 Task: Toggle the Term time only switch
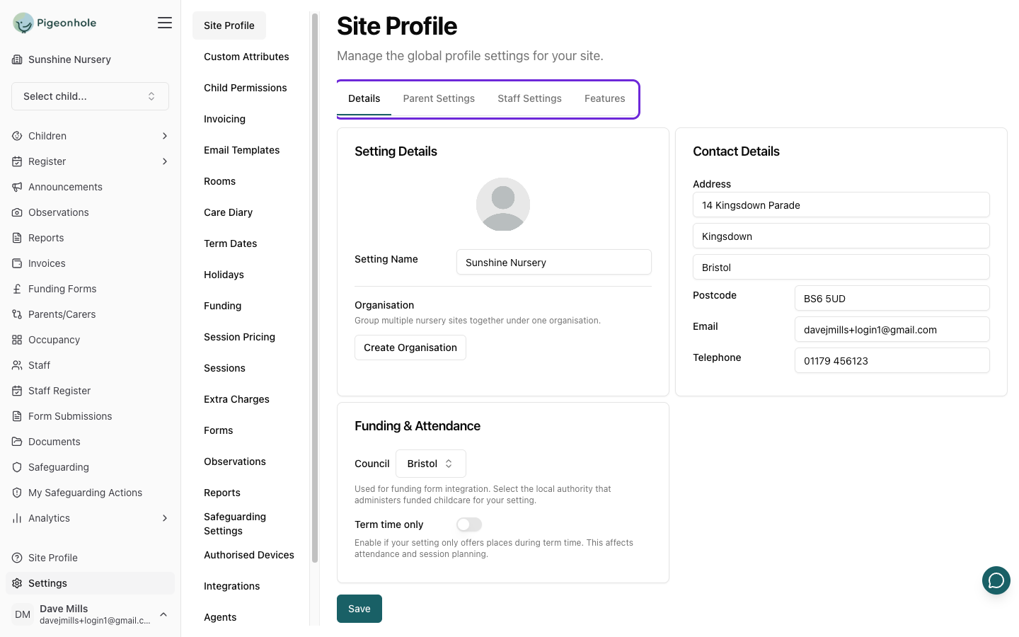point(469,524)
